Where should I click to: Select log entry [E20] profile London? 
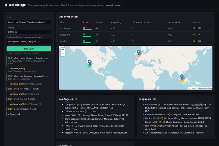tap(29, 99)
